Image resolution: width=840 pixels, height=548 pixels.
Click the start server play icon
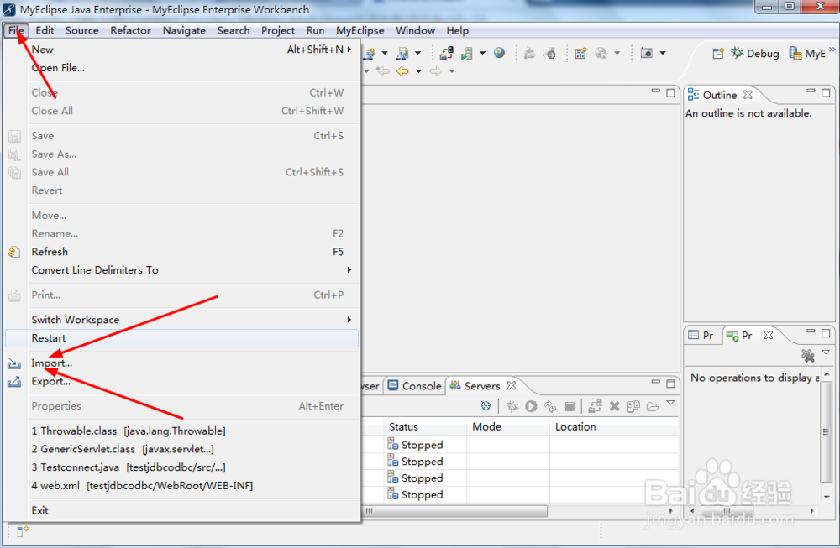point(531,407)
